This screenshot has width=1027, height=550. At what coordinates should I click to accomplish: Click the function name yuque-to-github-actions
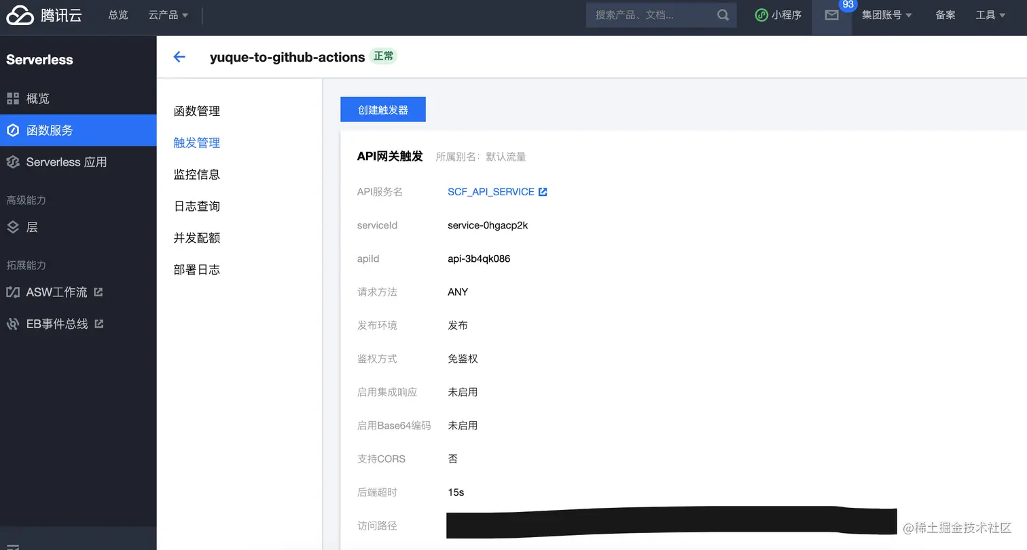pyautogui.click(x=287, y=57)
